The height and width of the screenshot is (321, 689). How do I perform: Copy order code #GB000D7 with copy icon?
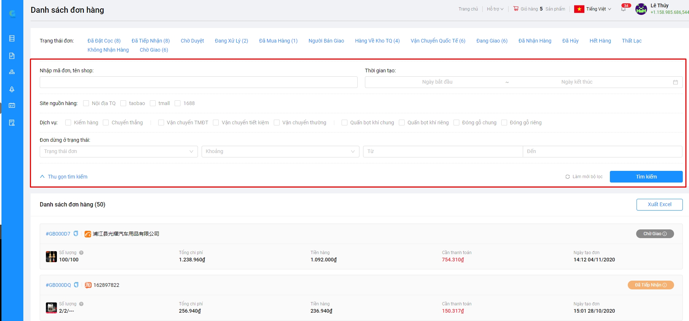pos(76,234)
